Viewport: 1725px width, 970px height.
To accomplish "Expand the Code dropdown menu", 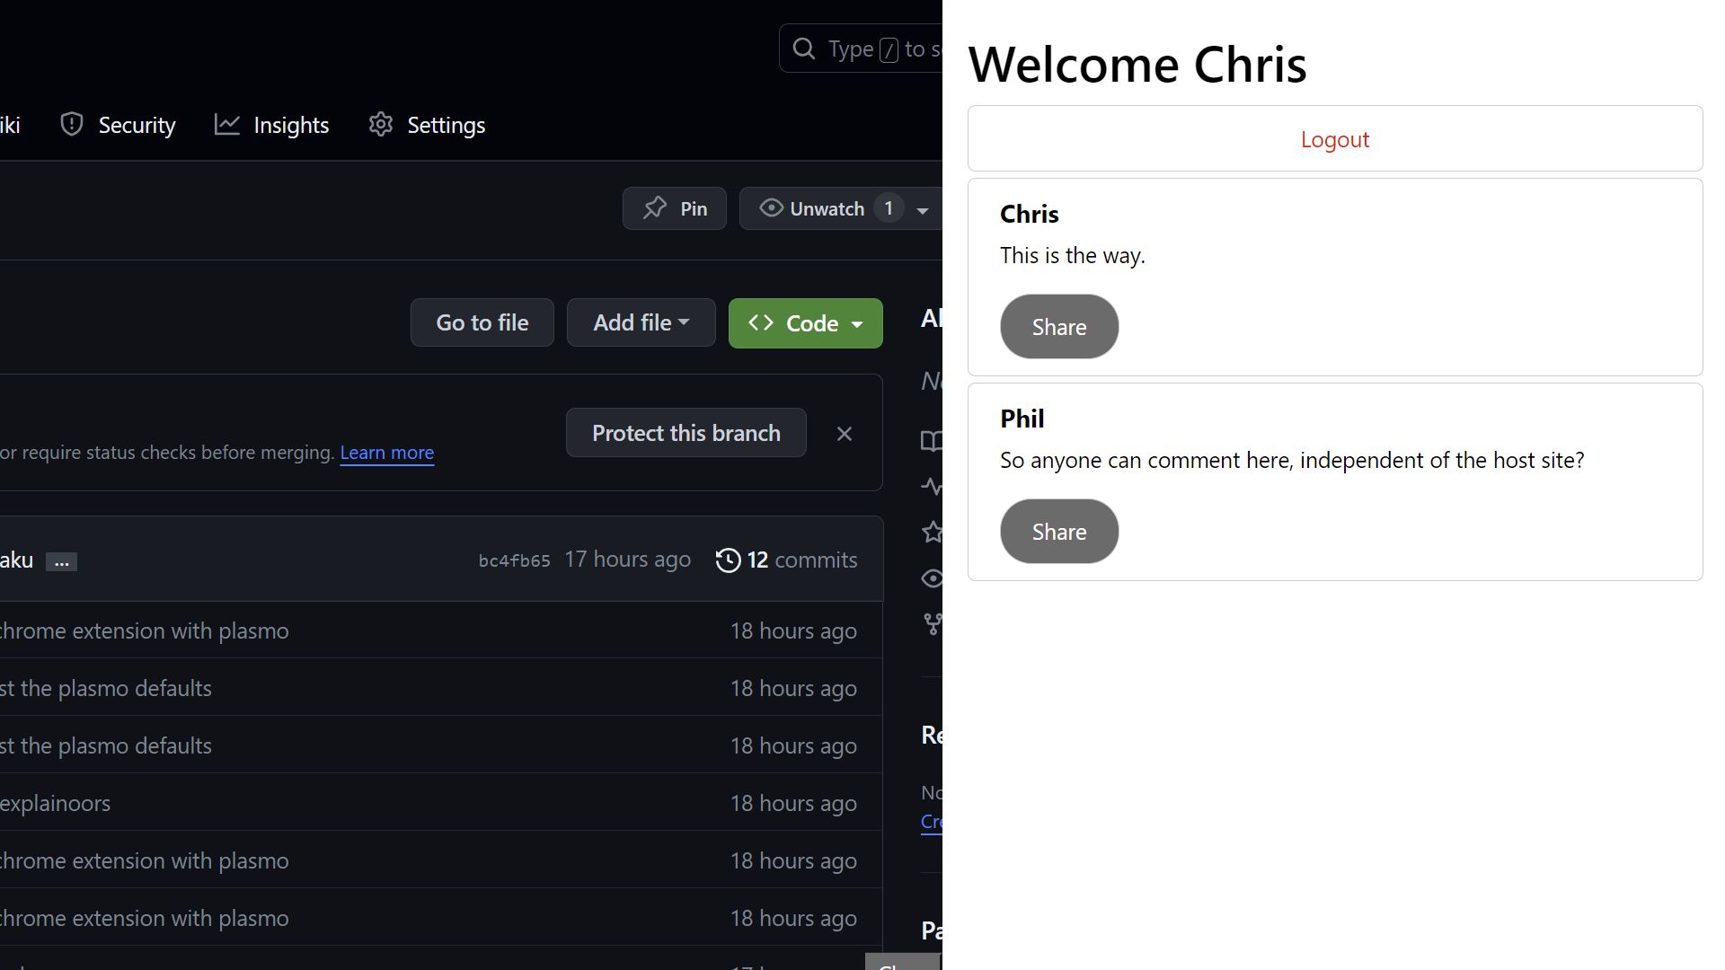I will (806, 322).
